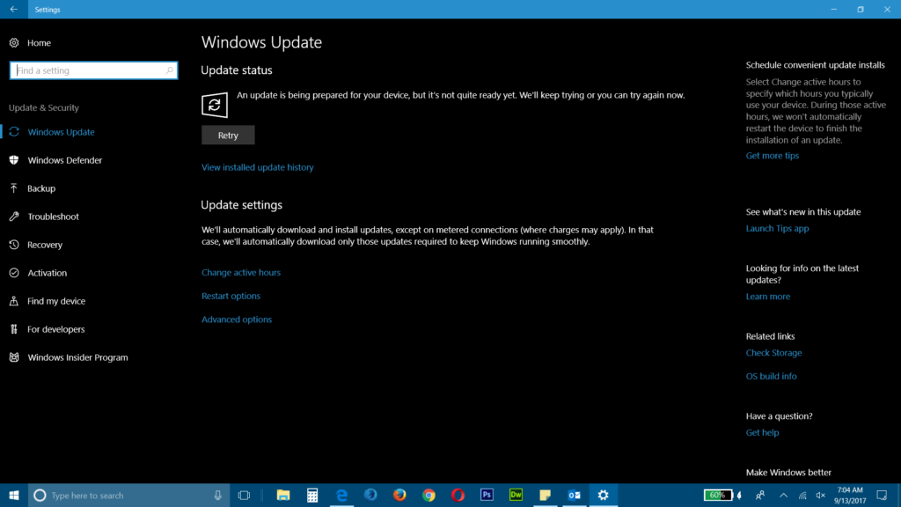901x507 pixels.
Task: Click Learn more link
Action: pos(767,297)
